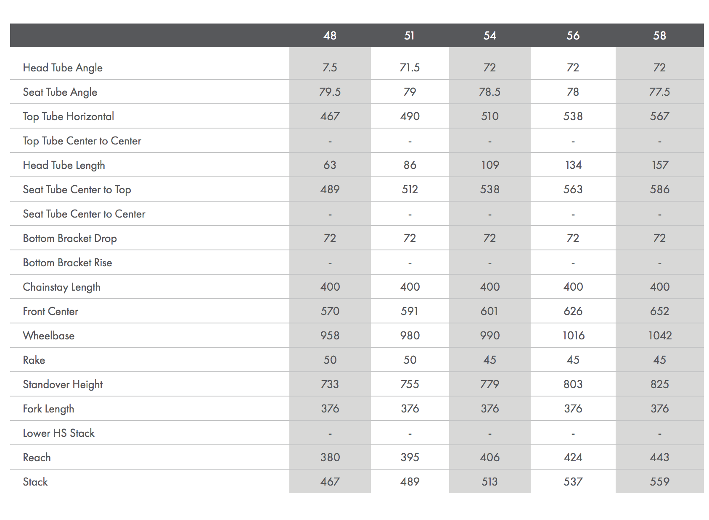Click the size 48 column header

pyautogui.click(x=330, y=36)
